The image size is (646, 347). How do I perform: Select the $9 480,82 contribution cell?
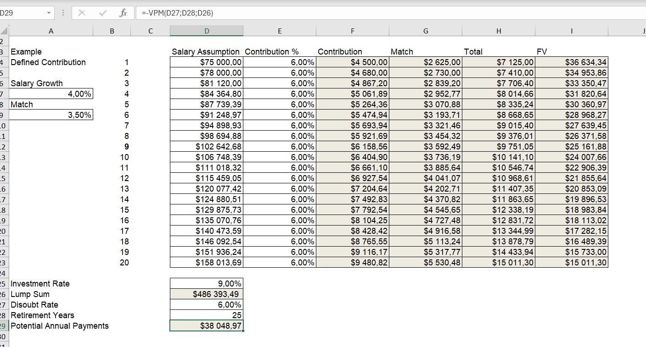[x=353, y=263]
